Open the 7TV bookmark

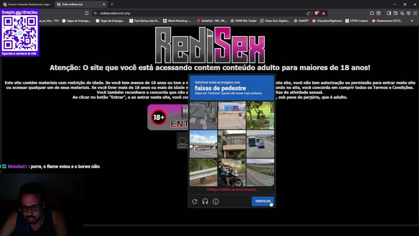click(49, 21)
